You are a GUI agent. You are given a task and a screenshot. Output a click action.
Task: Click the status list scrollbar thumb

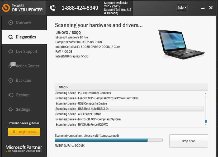point(206,121)
